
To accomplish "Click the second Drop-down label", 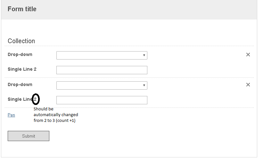I will point(20,84).
